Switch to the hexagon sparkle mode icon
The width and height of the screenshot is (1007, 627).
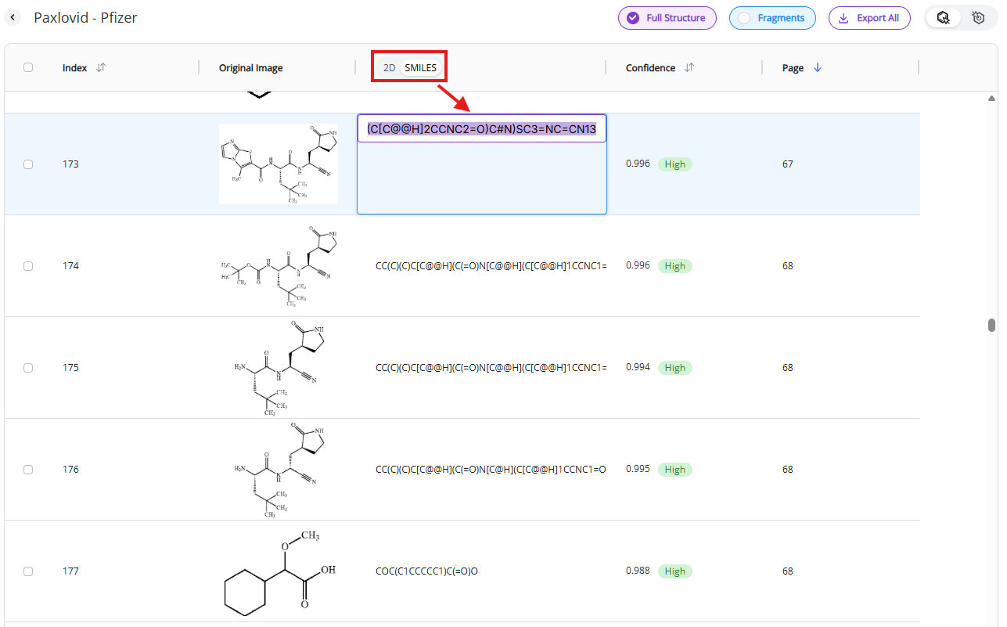pos(978,17)
